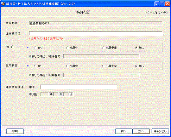The image size is (171, 137).
Task: Click the 従来技術名 label
Action: pyautogui.click(x=13, y=34)
